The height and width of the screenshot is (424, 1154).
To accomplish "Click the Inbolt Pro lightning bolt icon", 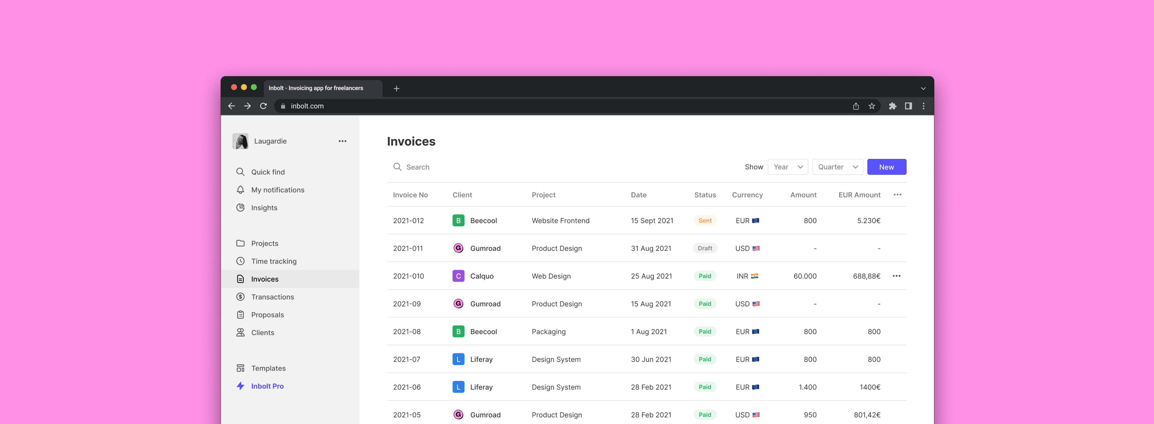I will click(x=241, y=386).
